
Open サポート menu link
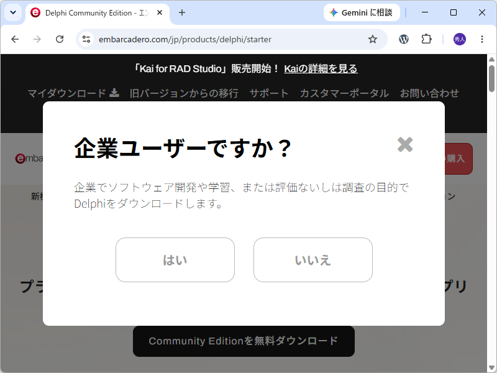[269, 93]
